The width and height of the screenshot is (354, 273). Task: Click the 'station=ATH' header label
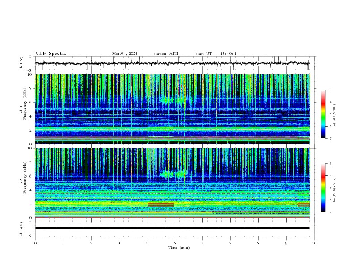click(x=166, y=54)
